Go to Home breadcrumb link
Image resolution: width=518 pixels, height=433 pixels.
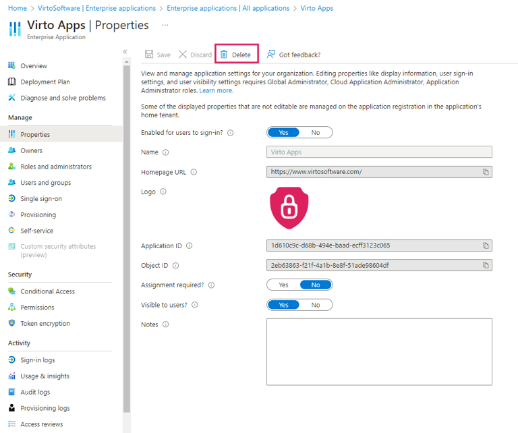[17, 8]
